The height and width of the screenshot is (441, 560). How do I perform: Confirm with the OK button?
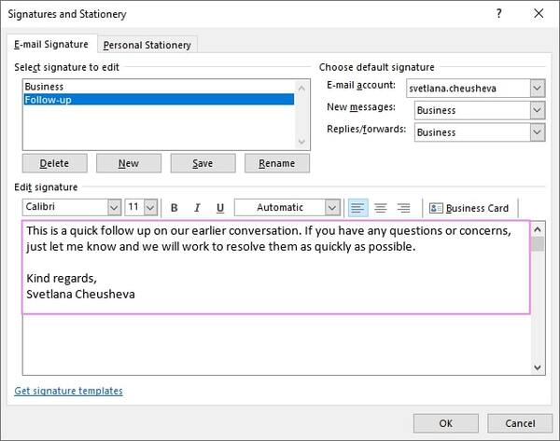(446, 423)
